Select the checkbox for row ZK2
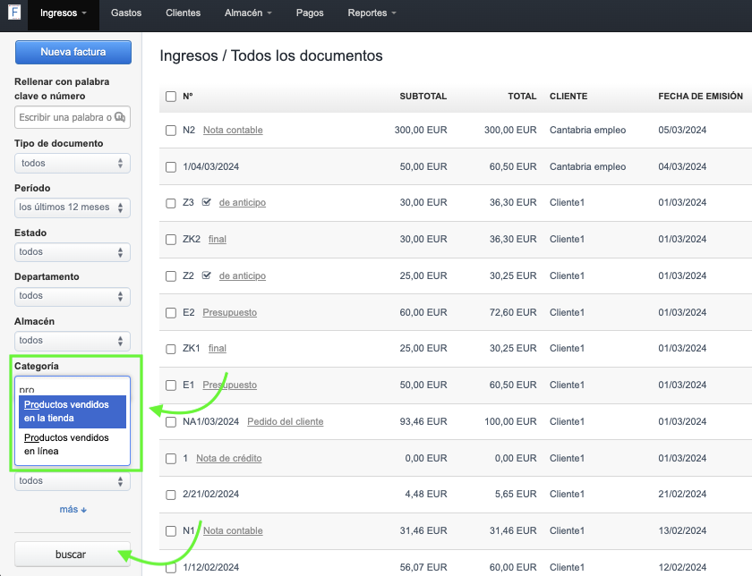Image resolution: width=752 pixels, height=576 pixels. [171, 239]
